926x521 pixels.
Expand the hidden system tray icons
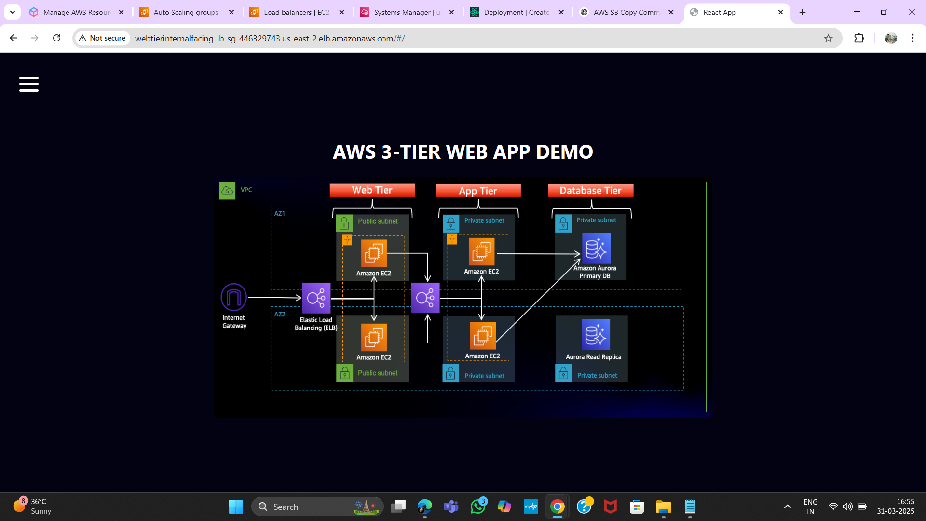(788, 507)
